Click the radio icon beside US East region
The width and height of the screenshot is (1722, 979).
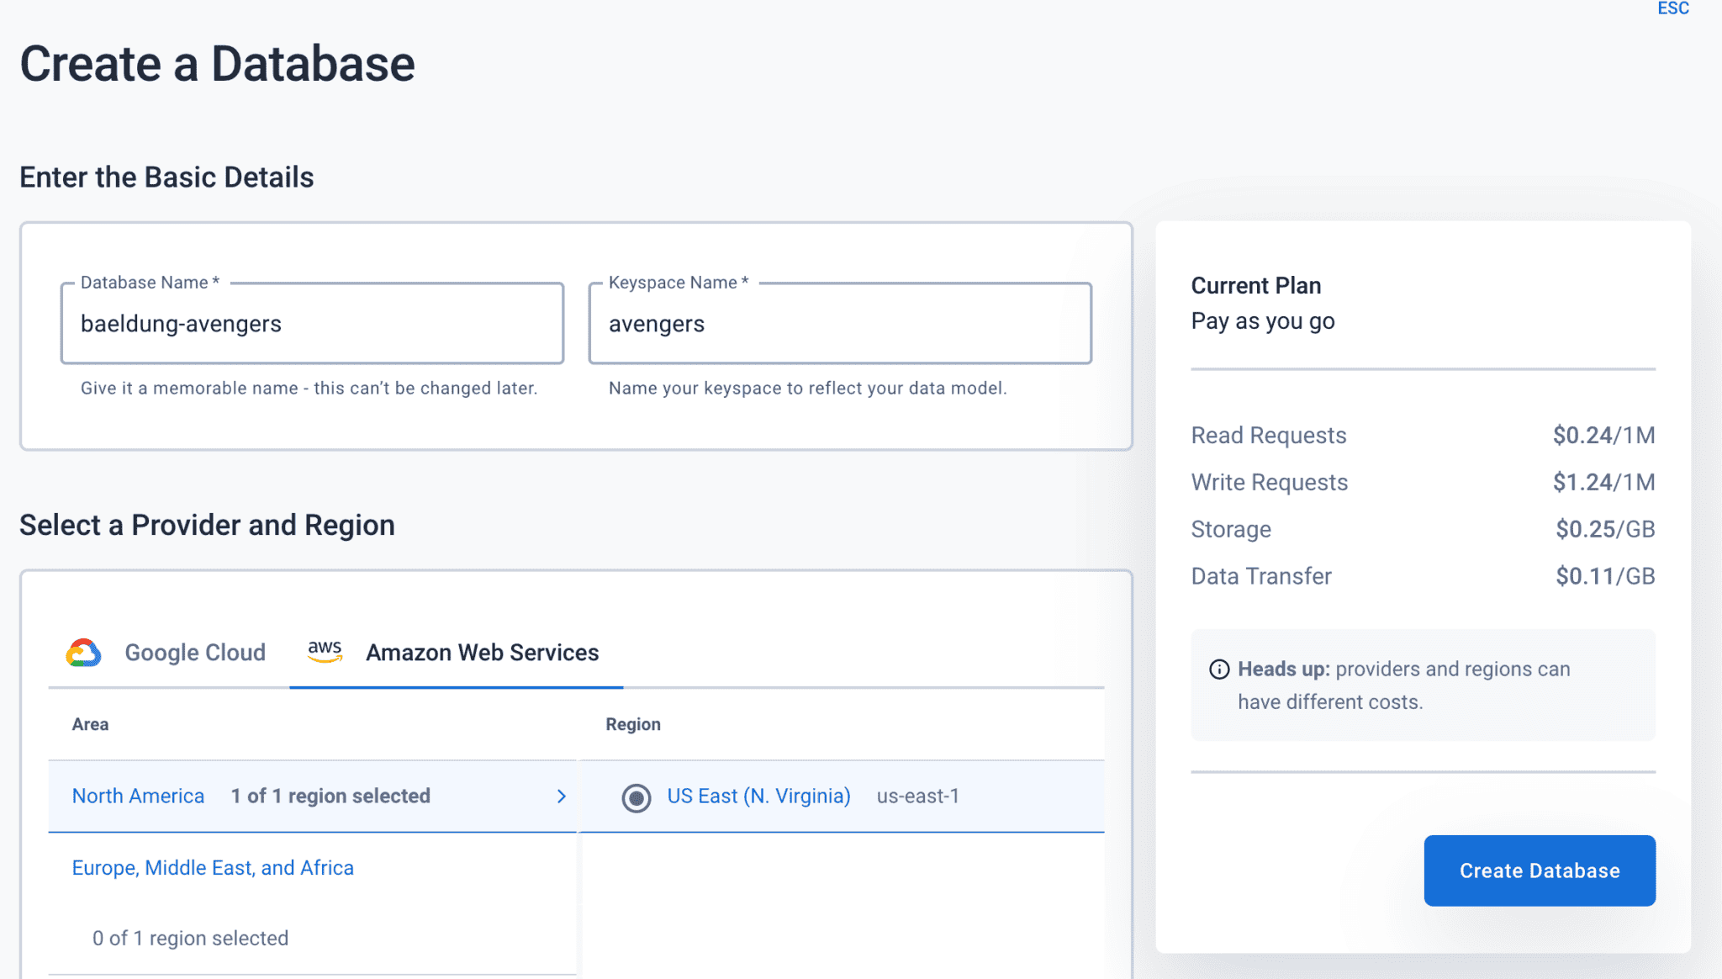coord(637,796)
